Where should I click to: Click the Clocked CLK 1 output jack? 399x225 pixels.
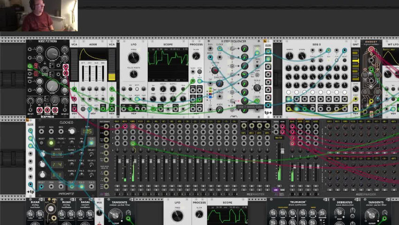pos(72,187)
